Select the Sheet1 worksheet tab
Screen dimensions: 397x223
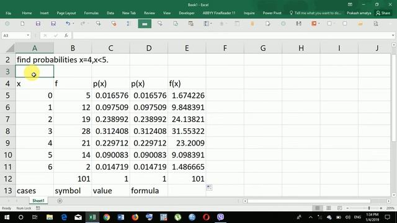click(x=38, y=201)
